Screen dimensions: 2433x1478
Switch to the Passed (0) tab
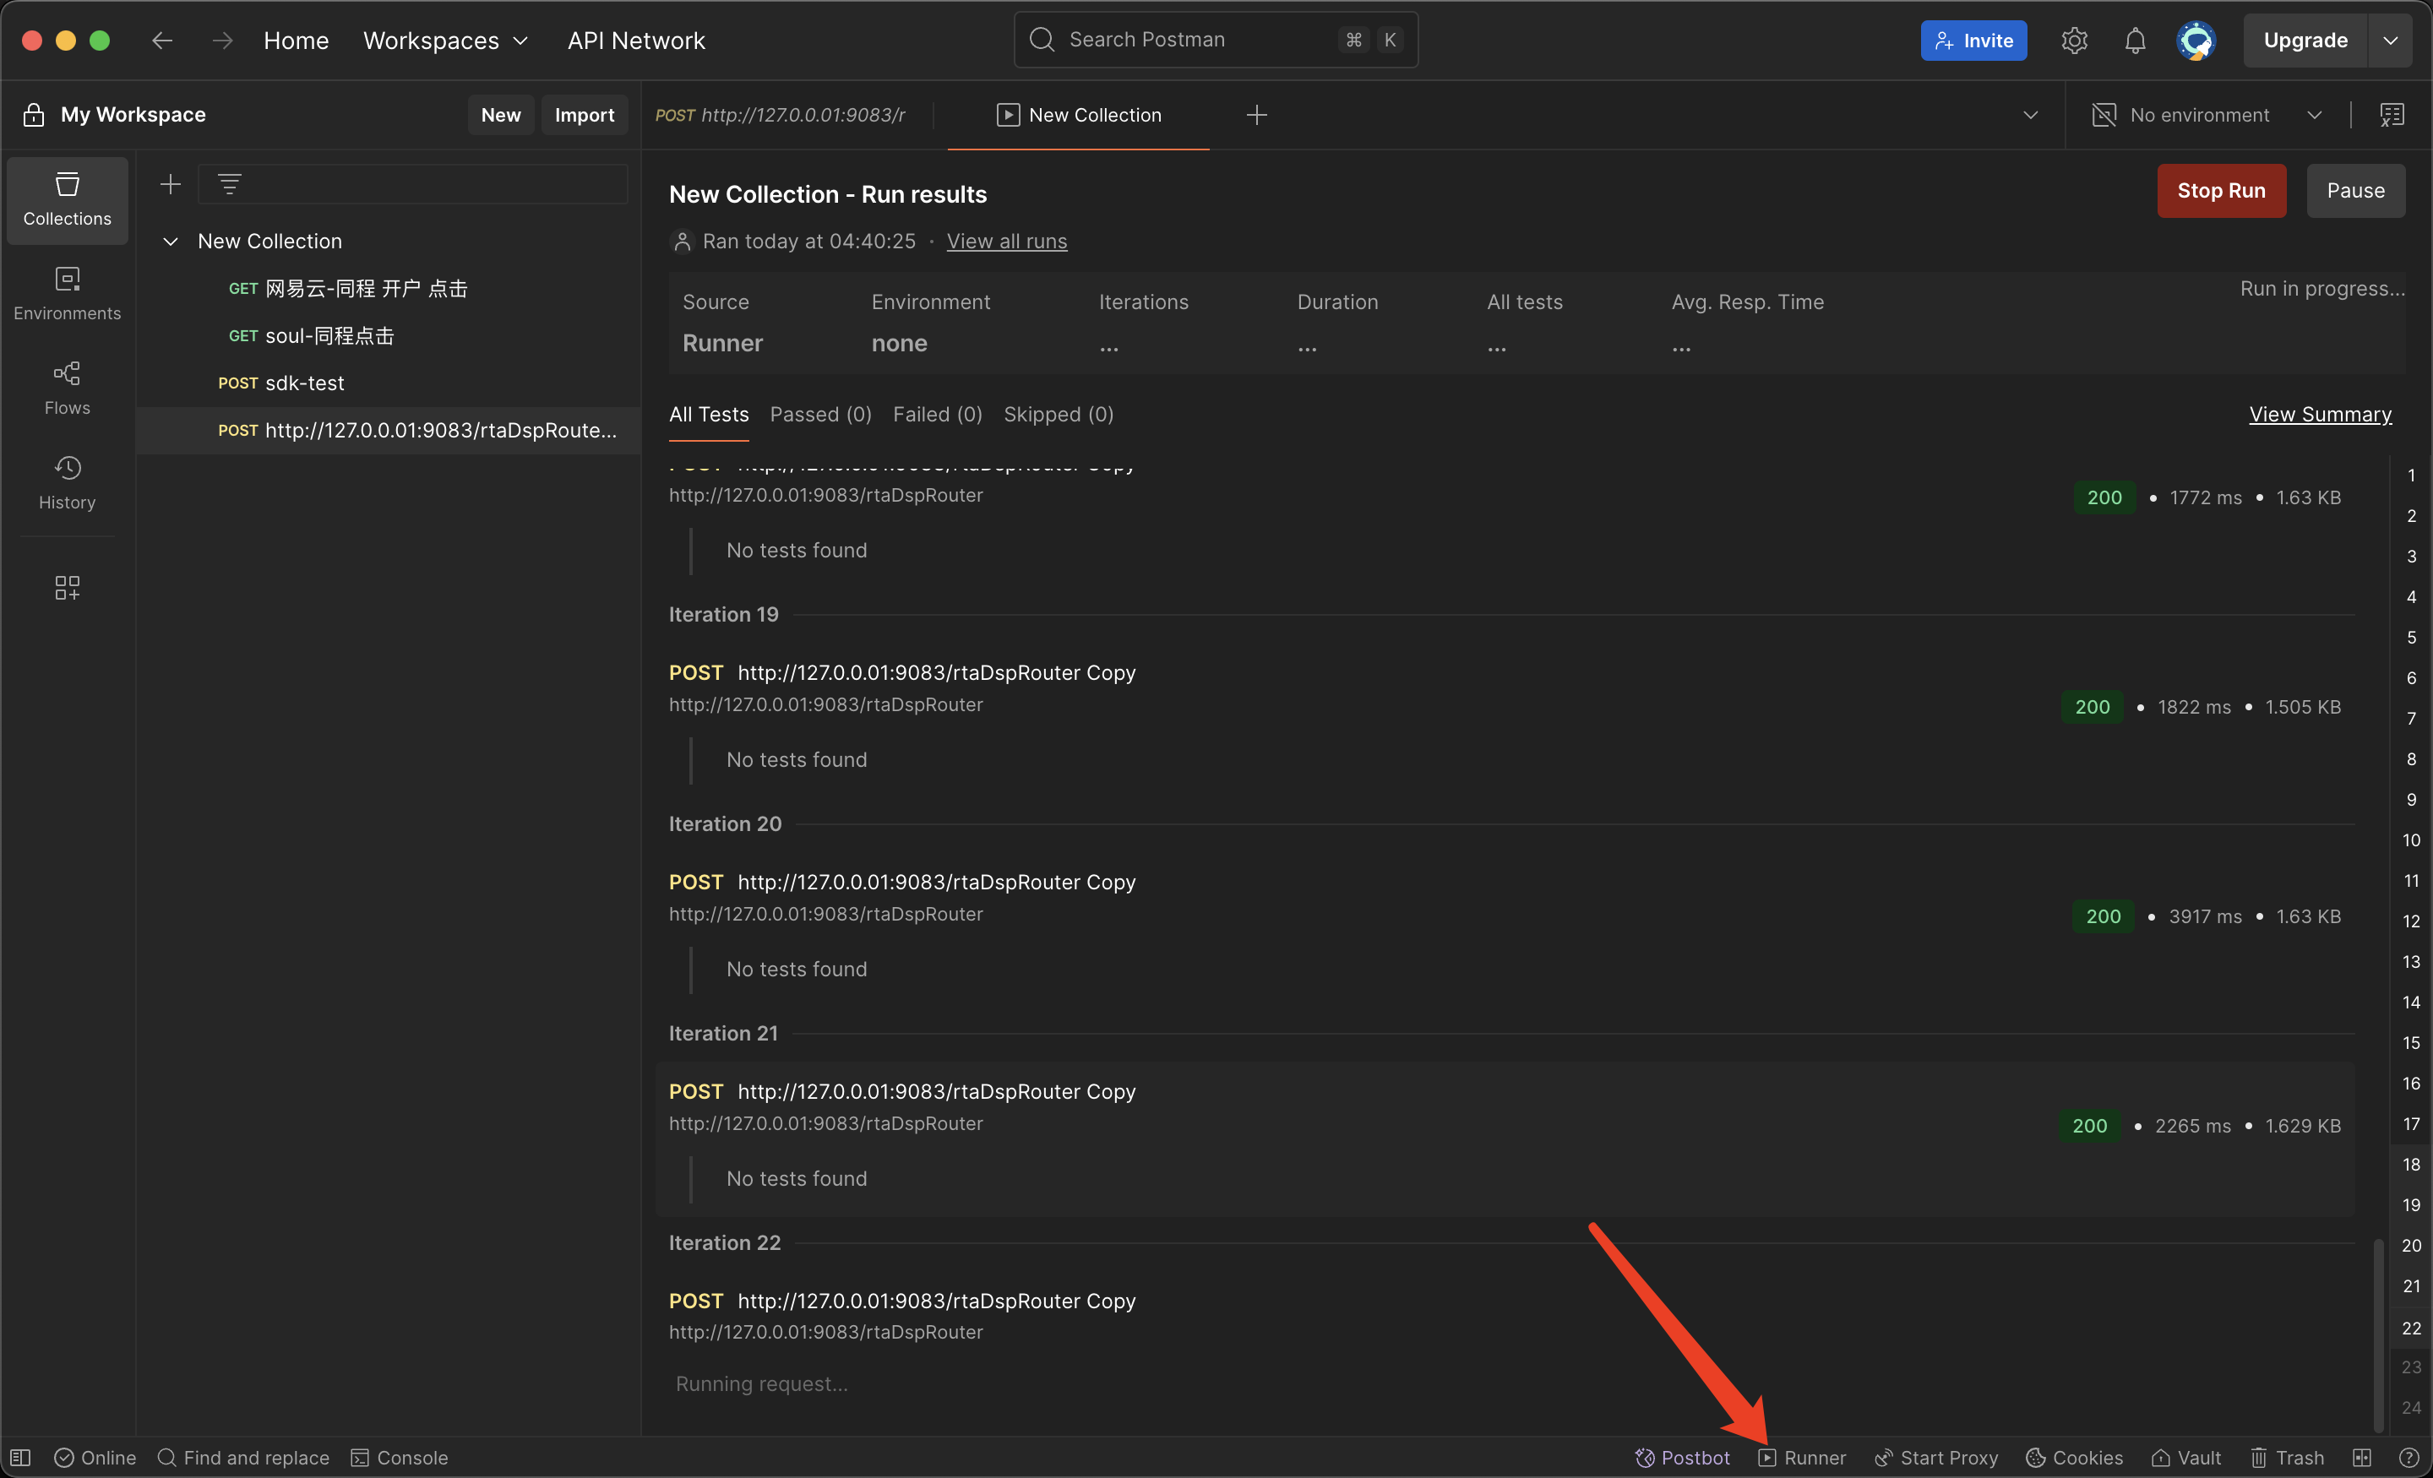(820, 415)
